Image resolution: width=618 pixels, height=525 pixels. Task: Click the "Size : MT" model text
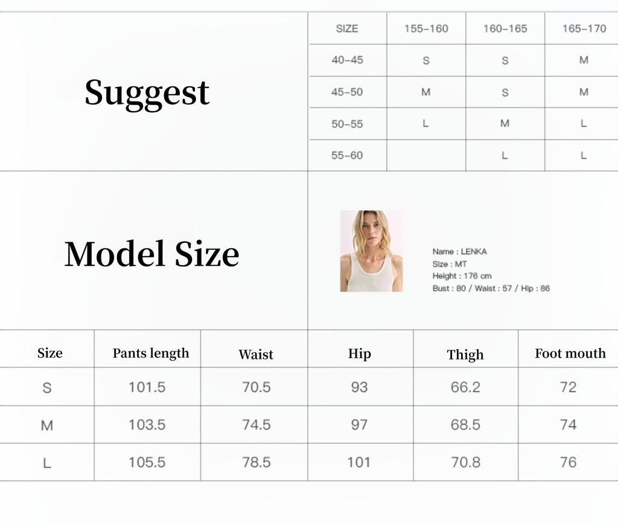450,264
